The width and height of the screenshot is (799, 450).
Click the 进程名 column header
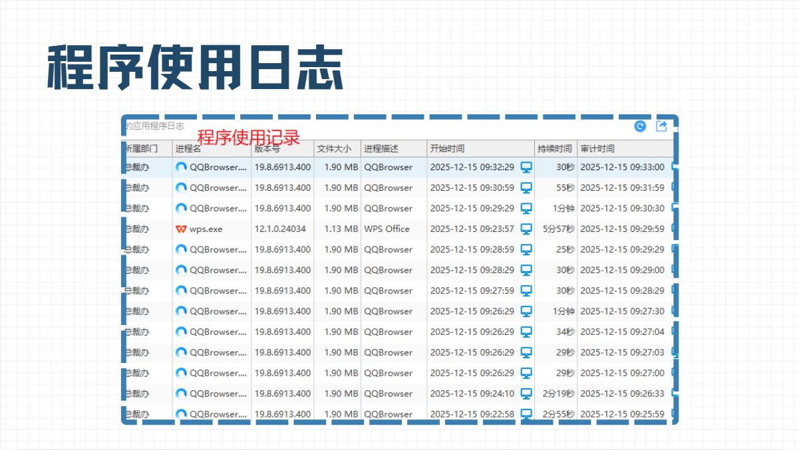(x=212, y=148)
